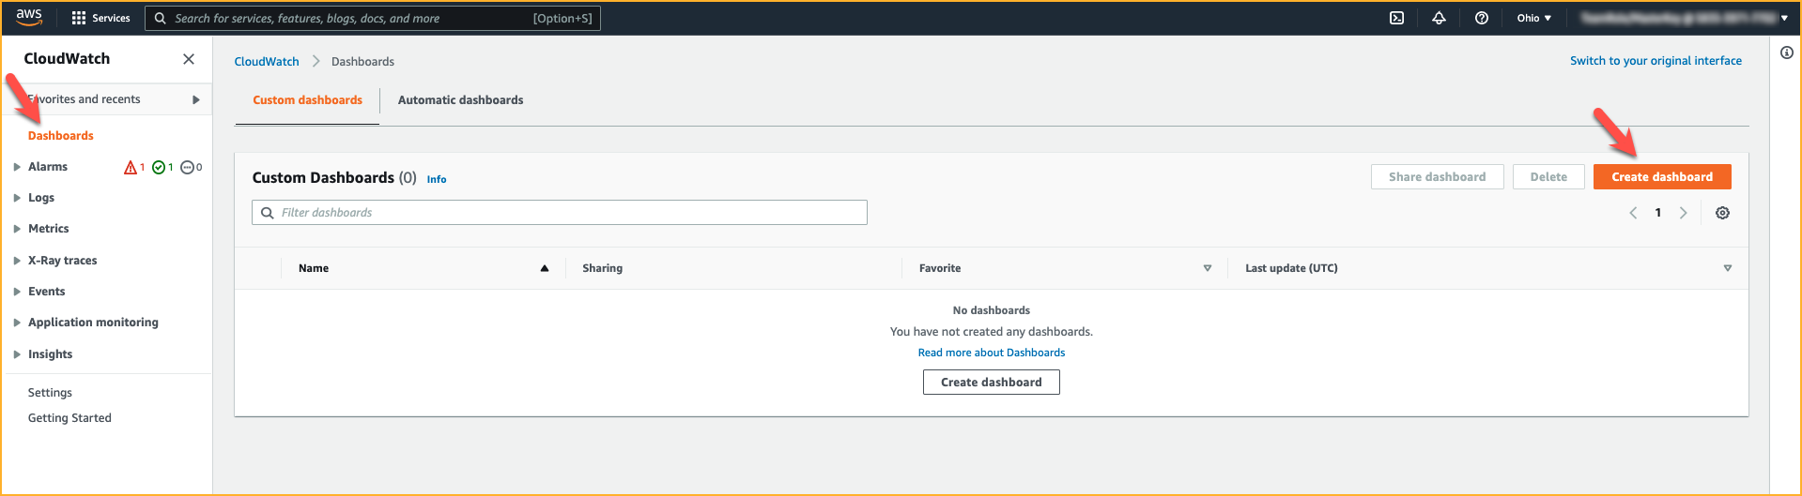Open the help question mark menu
The width and height of the screenshot is (1802, 496).
click(1482, 18)
